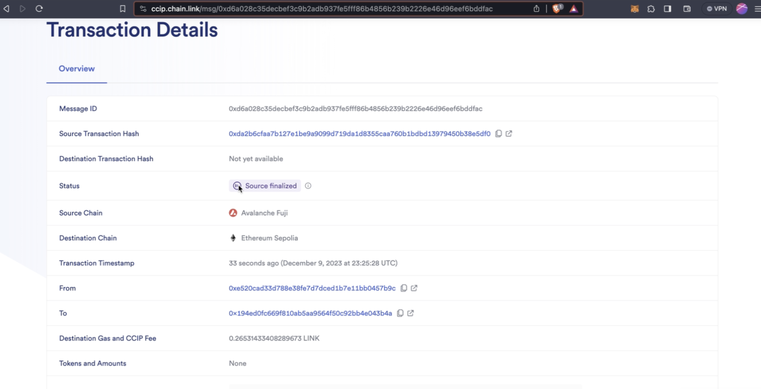Copy the To address
The image size is (761, 389).
[400, 313]
